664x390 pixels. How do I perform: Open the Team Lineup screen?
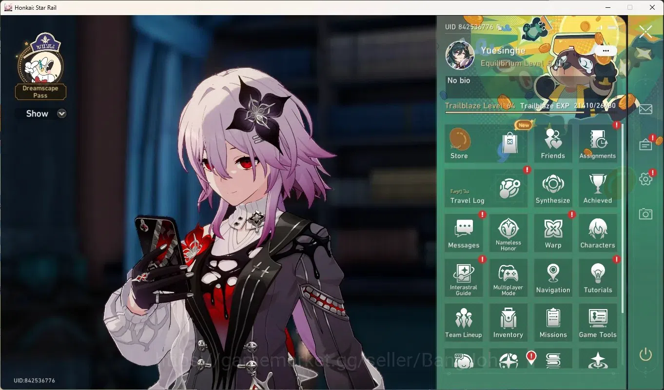[x=464, y=323]
